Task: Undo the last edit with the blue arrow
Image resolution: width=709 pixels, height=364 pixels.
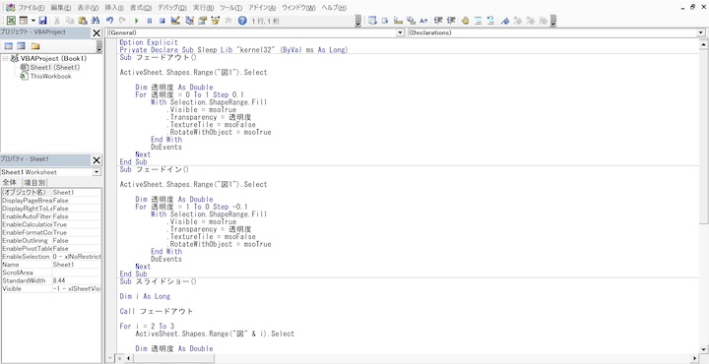Action: [109, 21]
